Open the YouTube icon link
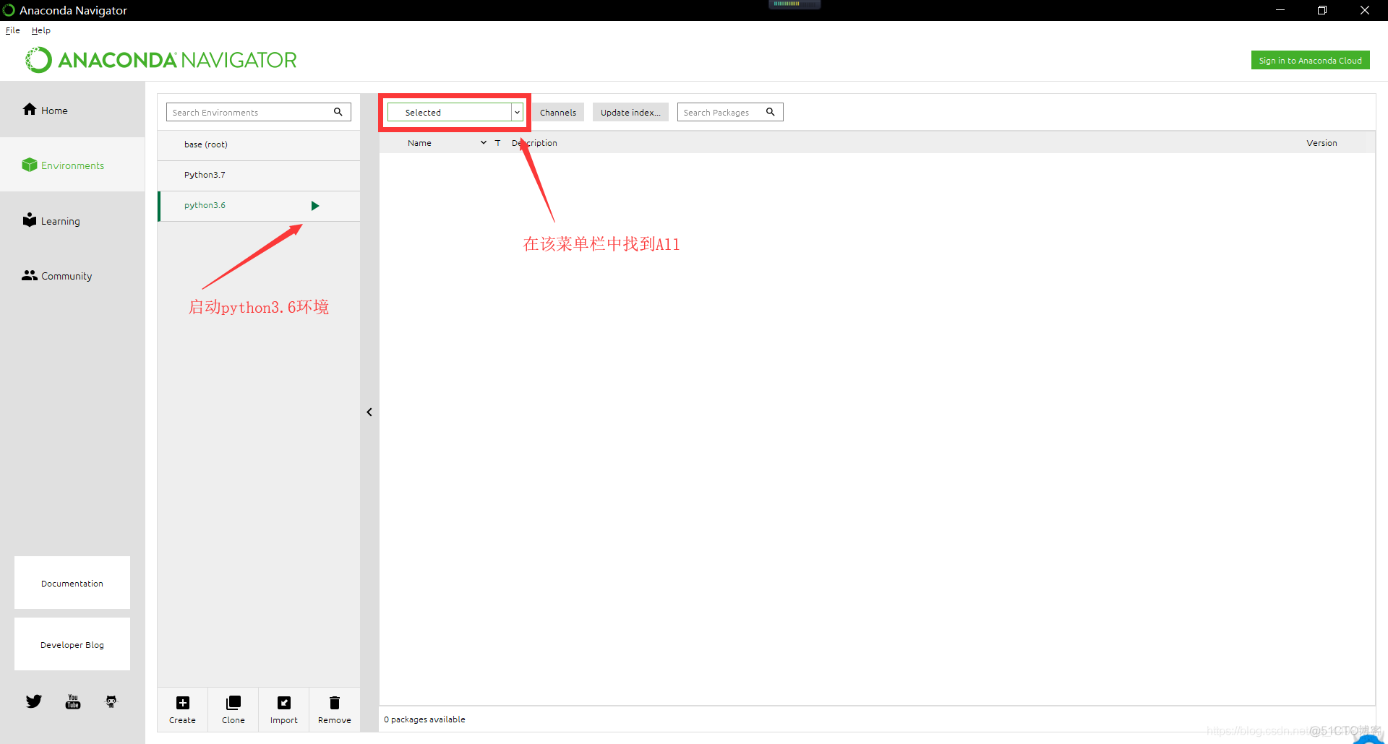The height and width of the screenshot is (744, 1388). click(73, 701)
